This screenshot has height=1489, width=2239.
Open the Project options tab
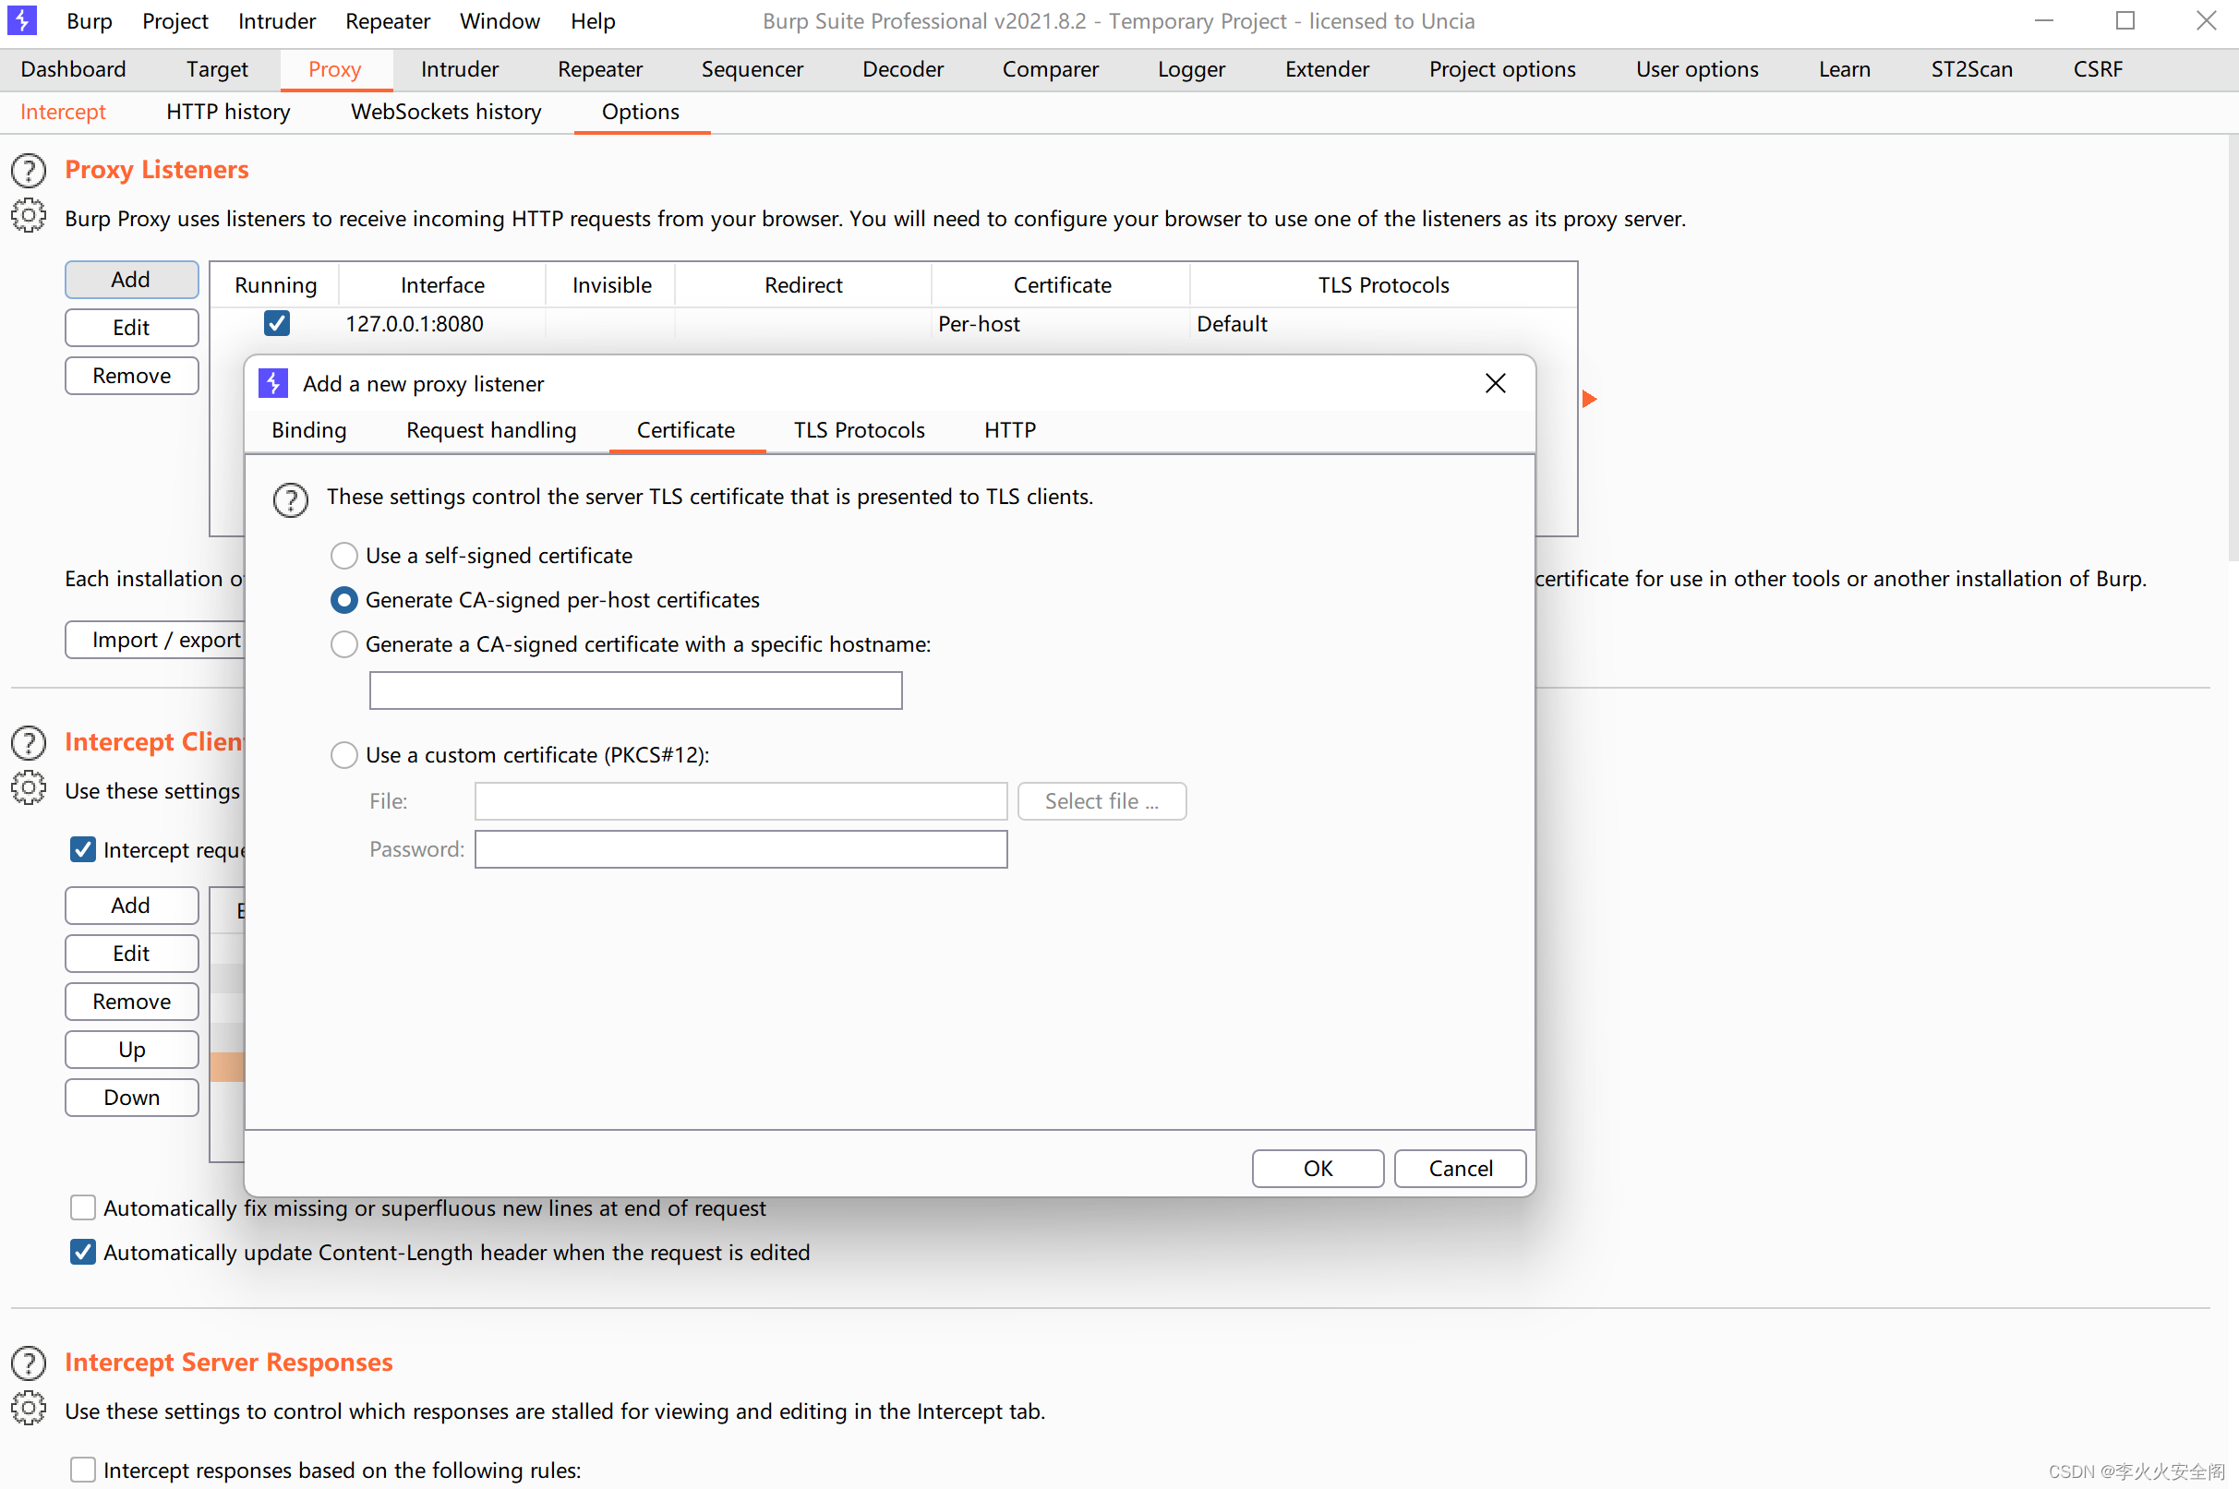pyautogui.click(x=1502, y=69)
